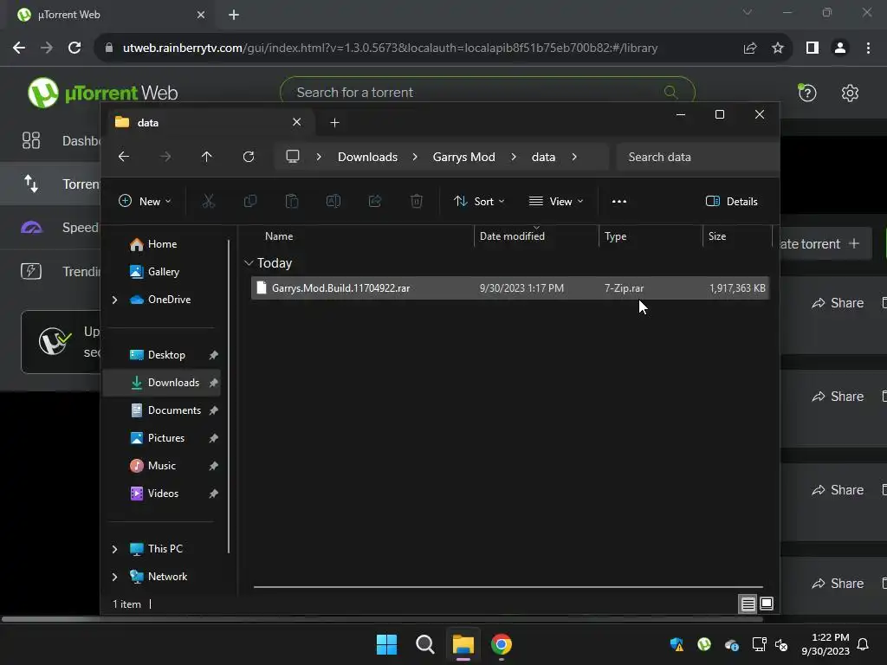Click the Rename icon in Explorer toolbar
Viewport: 887px width, 665px height.
coord(333,201)
